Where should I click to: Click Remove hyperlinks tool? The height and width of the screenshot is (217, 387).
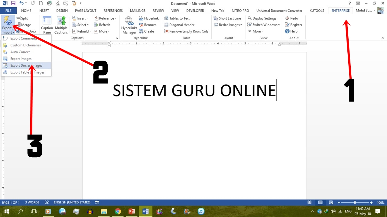[x=148, y=25]
